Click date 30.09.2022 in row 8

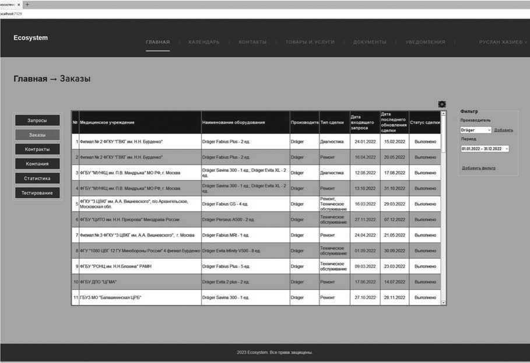pyautogui.click(x=395, y=251)
